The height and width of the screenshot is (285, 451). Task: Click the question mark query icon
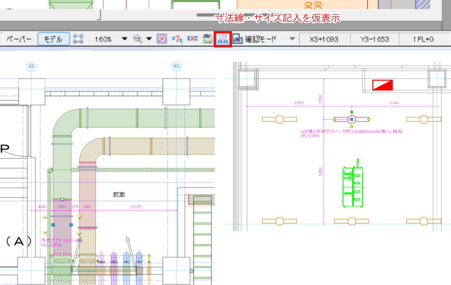177,39
